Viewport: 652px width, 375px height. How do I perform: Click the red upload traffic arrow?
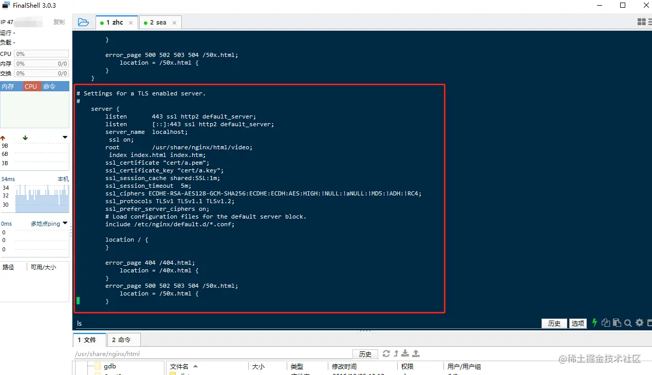point(3,137)
